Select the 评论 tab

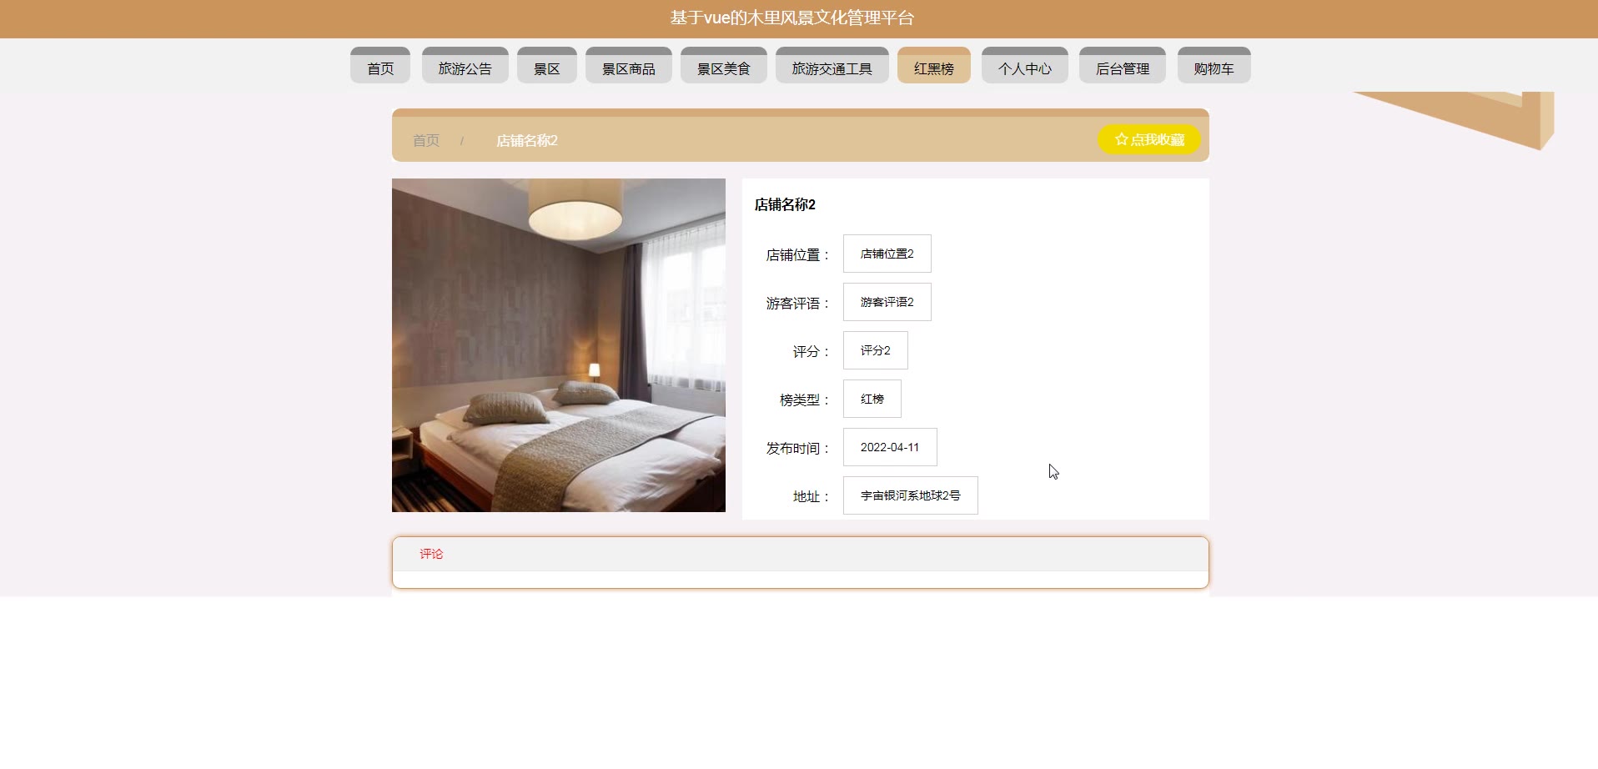[431, 554]
